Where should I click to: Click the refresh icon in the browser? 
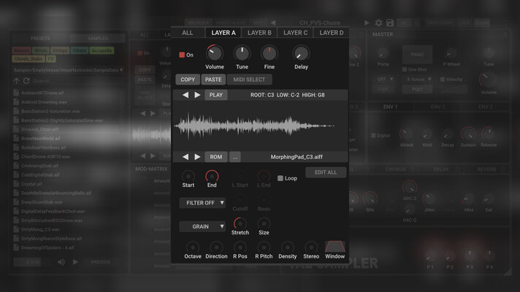(26, 80)
